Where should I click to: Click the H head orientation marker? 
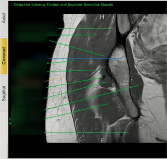pyautogui.click(x=102, y=17)
